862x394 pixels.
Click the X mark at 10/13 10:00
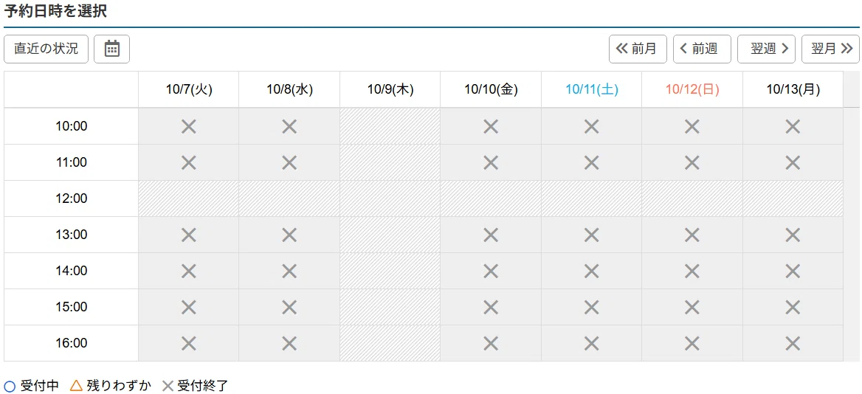point(792,126)
